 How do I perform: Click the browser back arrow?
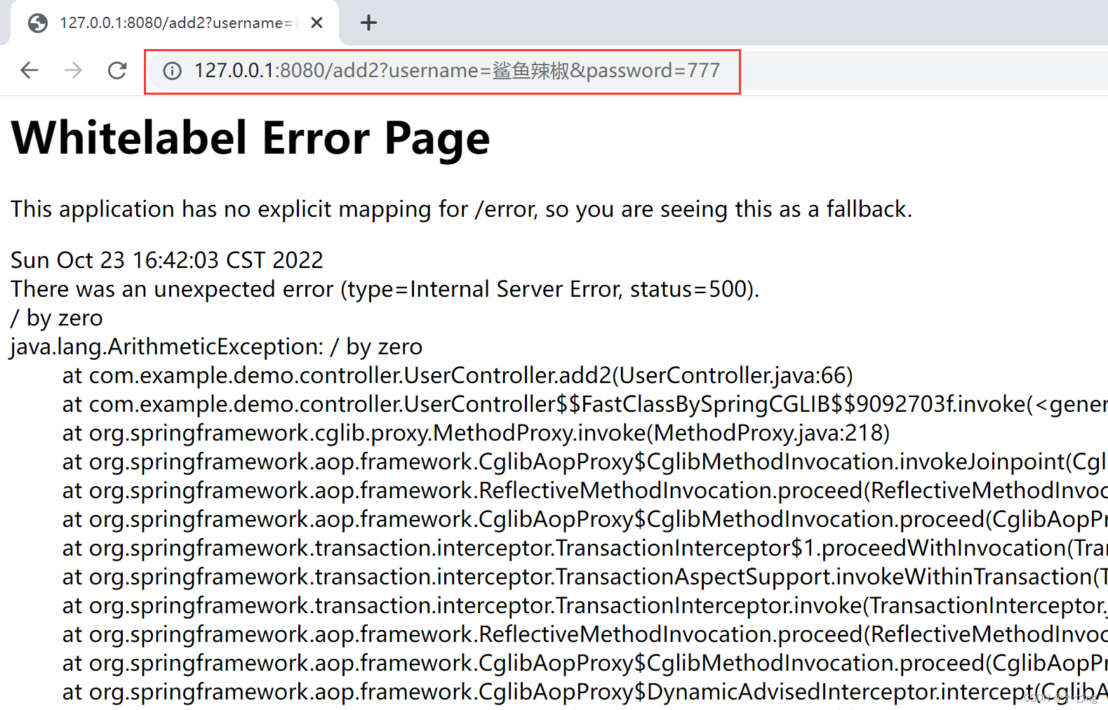29,70
